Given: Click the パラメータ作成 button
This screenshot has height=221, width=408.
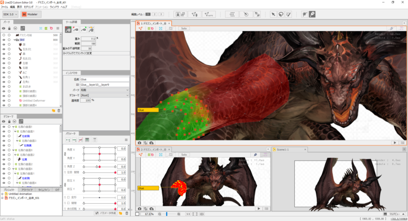Looking at the screenshot, I should coord(106,213).
